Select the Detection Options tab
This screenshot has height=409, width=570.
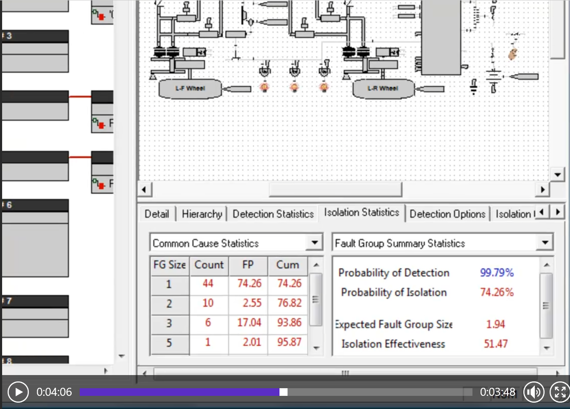447,214
